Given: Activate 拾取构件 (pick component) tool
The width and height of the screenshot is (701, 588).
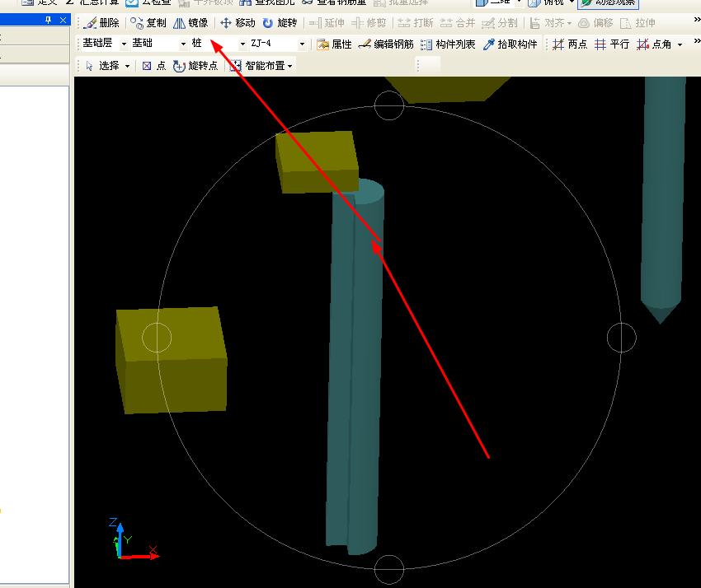Looking at the screenshot, I should (x=510, y=44).
